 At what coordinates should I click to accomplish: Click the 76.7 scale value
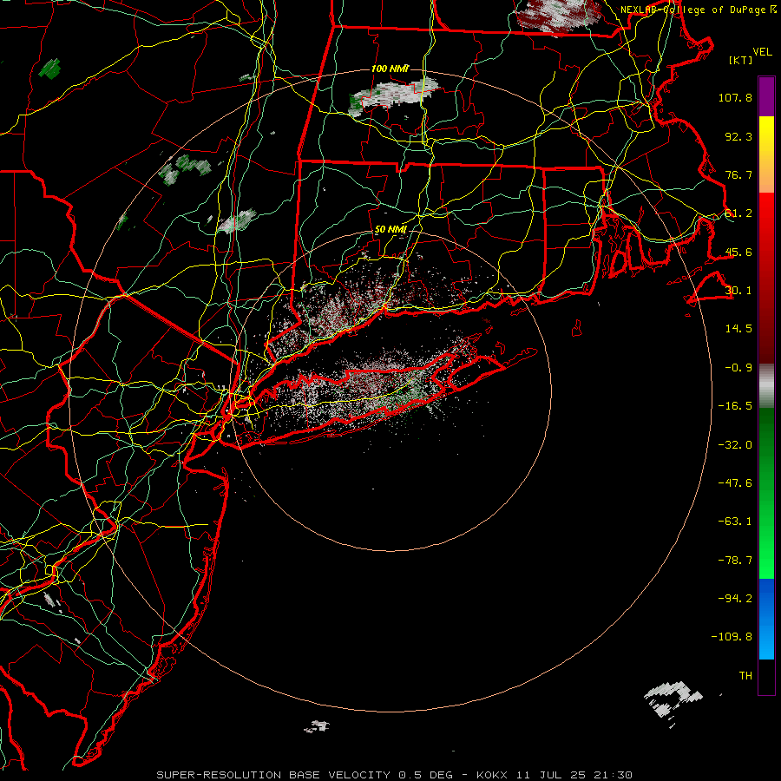738,174
